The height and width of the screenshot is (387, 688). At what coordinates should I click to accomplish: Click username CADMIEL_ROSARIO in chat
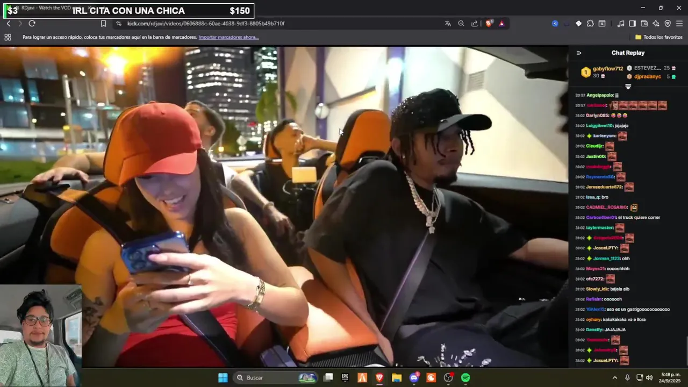(x=607, y=207)
